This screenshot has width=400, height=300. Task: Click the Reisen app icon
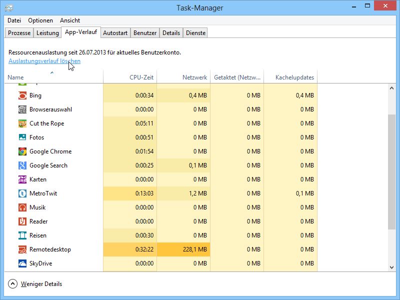coord(22,235)
